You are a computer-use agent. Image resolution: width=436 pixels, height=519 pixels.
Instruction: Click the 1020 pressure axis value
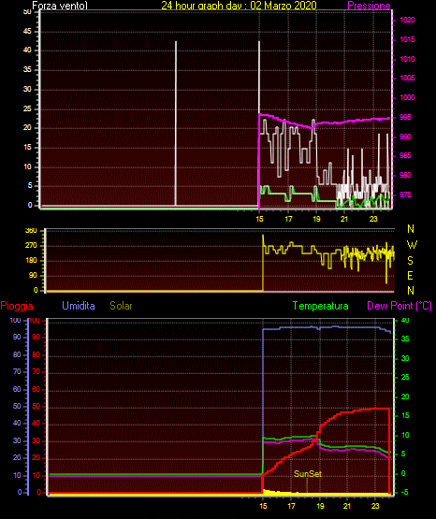coord(407,20)
